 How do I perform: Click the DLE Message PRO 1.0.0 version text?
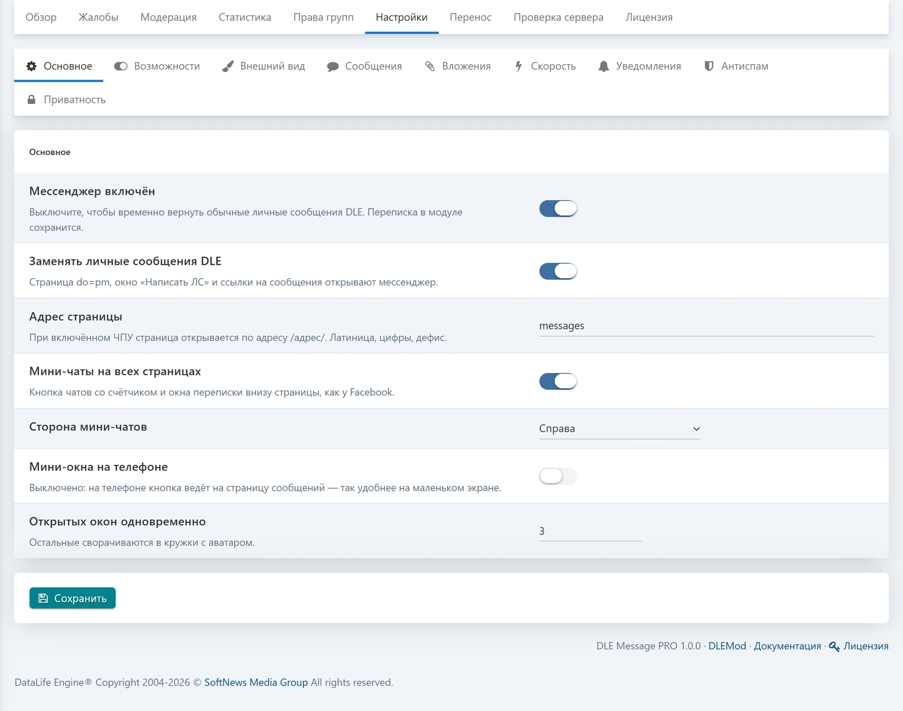click(648, 646)
